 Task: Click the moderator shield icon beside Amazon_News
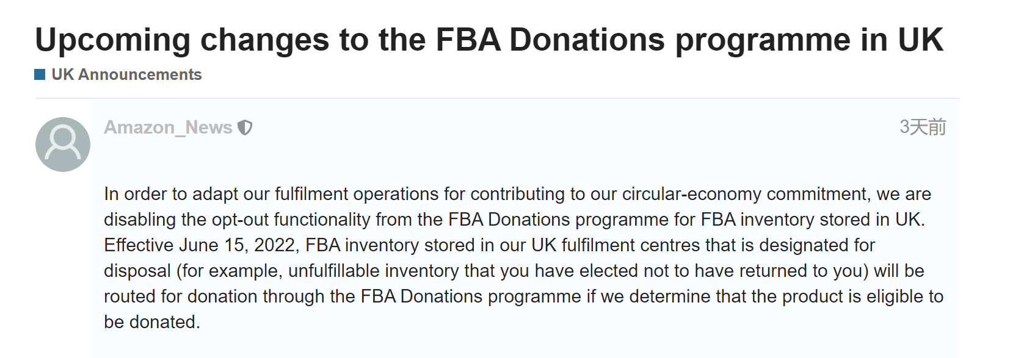click(245, 127)
